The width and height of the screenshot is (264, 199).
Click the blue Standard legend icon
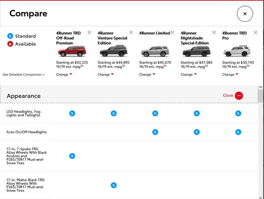[x=10, y=36]
